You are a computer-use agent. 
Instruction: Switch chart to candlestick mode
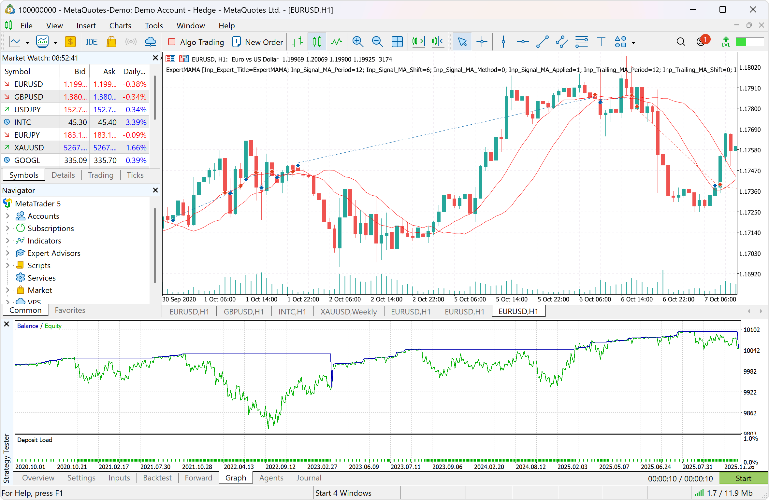(317, 42)
